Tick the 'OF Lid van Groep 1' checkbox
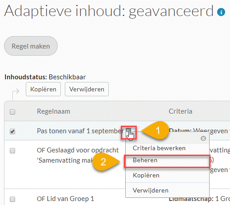230x205 pixels. click(12, 199)
